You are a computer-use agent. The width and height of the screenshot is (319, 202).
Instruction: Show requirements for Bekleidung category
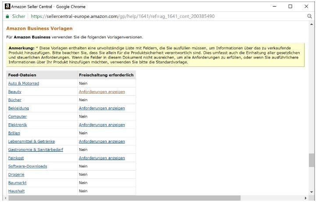[102, 108]
